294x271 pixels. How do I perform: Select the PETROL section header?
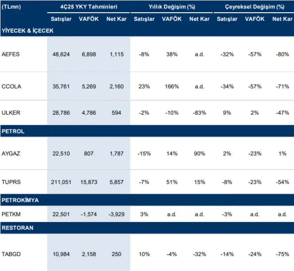(13, 132)
